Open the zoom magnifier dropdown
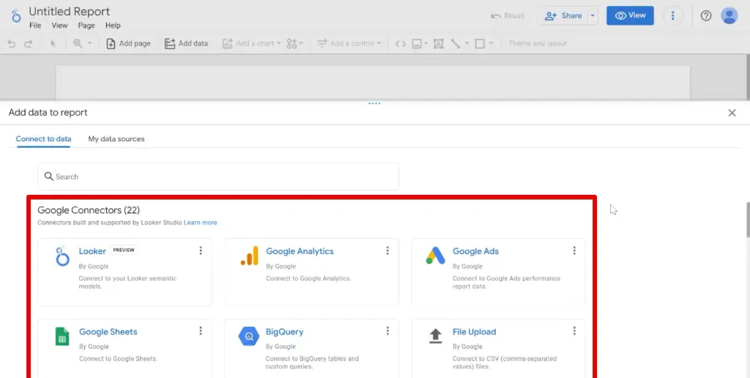This screenshot has width=750, height=378. [x=82, y=43]
